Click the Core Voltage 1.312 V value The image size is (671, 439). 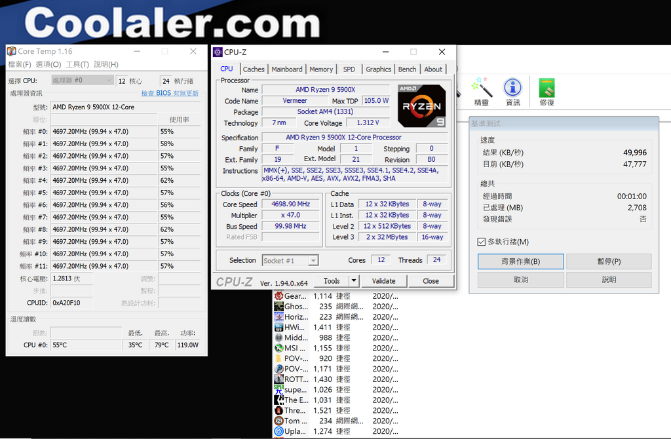368,123
